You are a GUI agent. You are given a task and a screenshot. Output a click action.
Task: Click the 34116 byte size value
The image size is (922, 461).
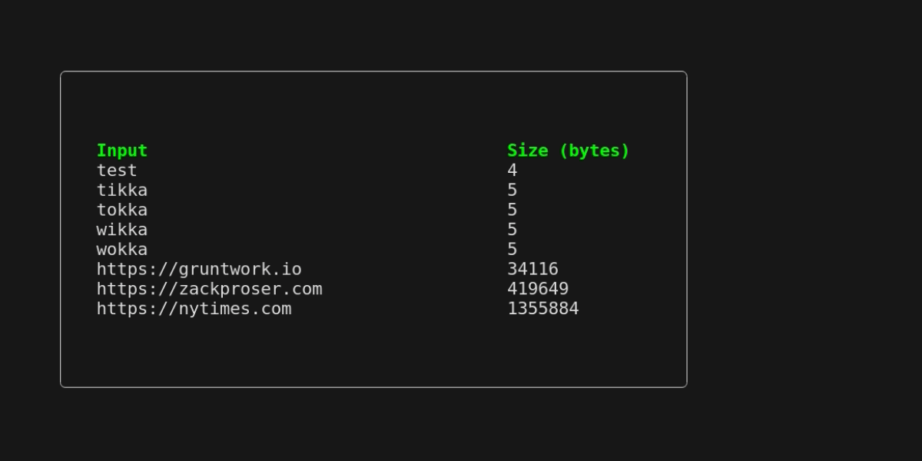(x=532, y=269)
